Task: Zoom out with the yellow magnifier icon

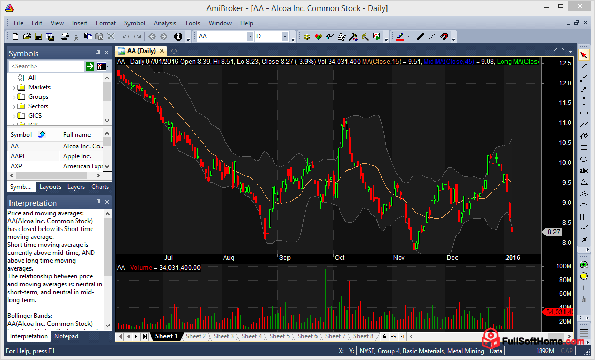Action: click(584, 276)
